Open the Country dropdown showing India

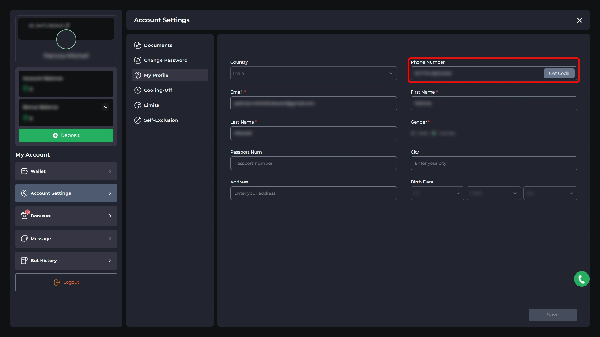coord(313,73)
